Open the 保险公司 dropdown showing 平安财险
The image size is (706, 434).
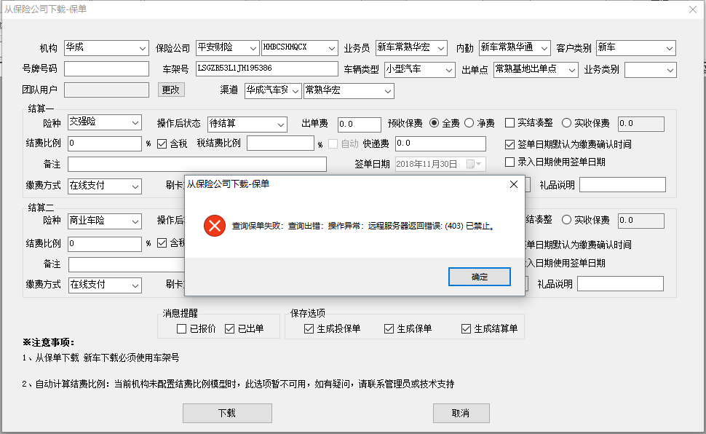[x=228, y=48]
